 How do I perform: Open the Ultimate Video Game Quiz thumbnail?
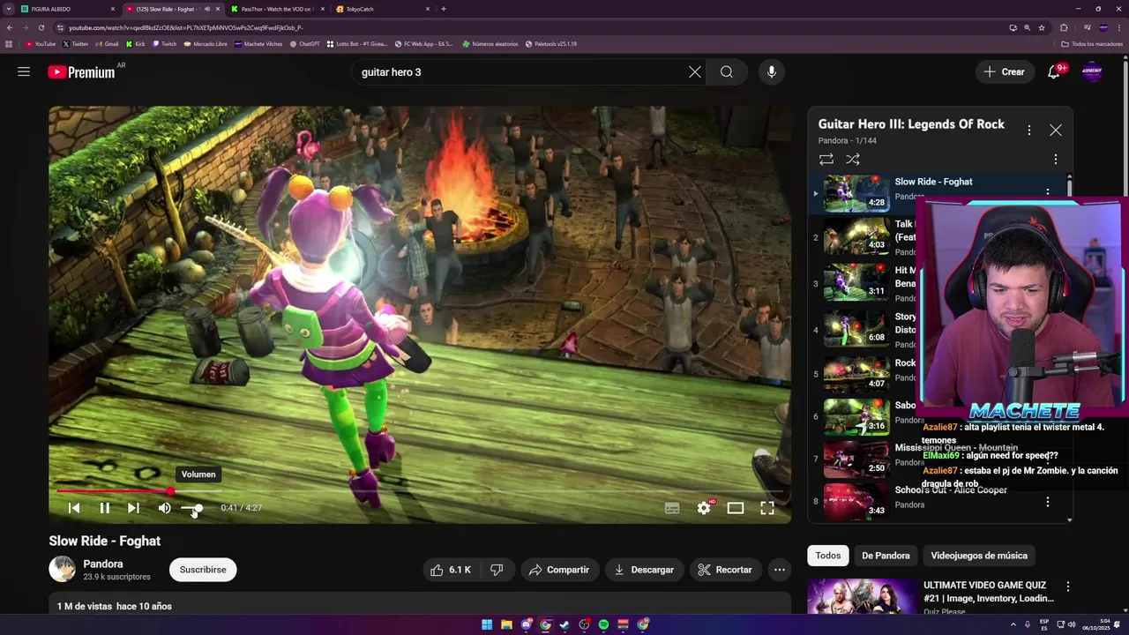tap(864, 597)
